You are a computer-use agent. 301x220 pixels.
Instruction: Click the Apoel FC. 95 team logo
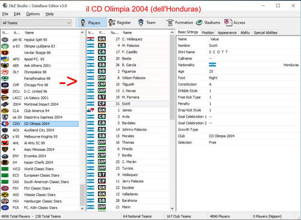point(5,59)
